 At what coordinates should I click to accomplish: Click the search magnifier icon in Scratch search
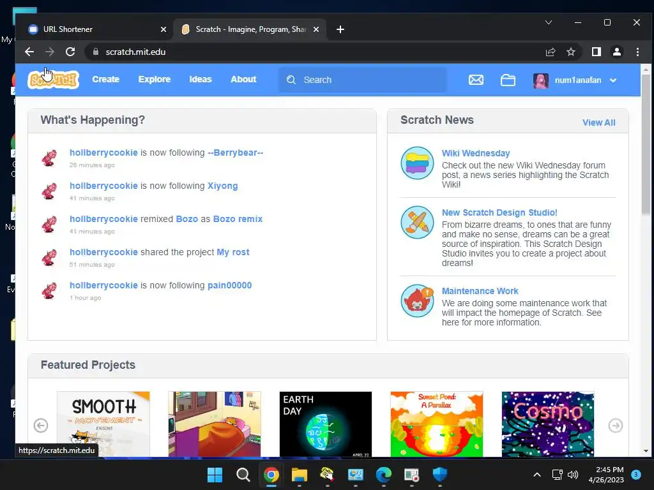tap(291, 80)
